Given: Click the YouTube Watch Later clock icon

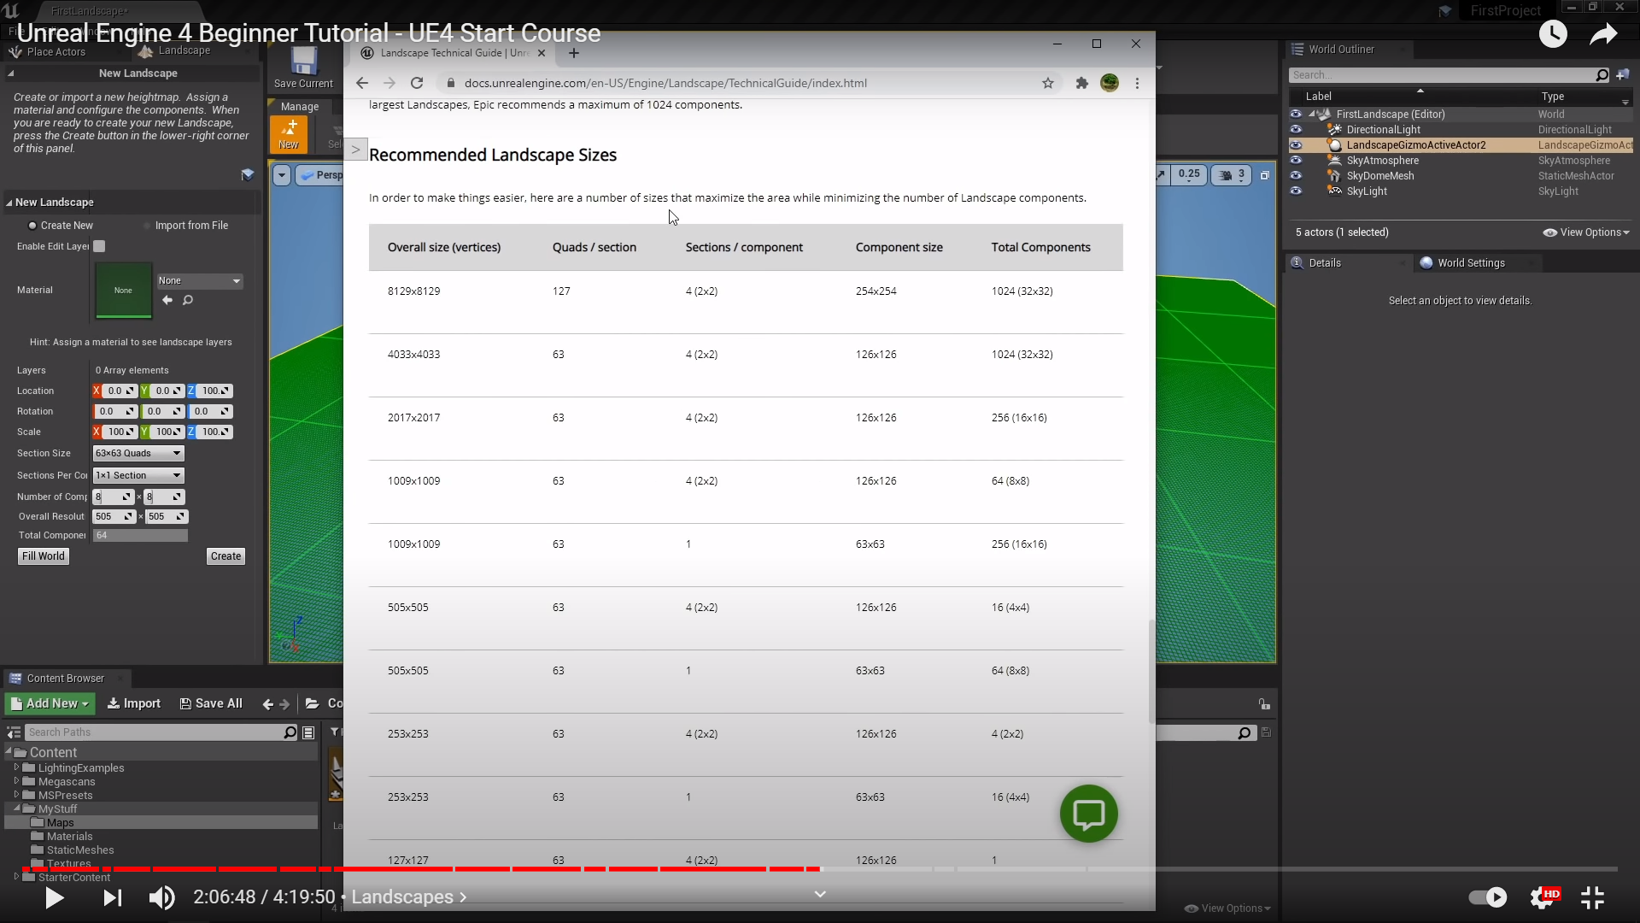Looking at the screenshot, I should 1553,34.
